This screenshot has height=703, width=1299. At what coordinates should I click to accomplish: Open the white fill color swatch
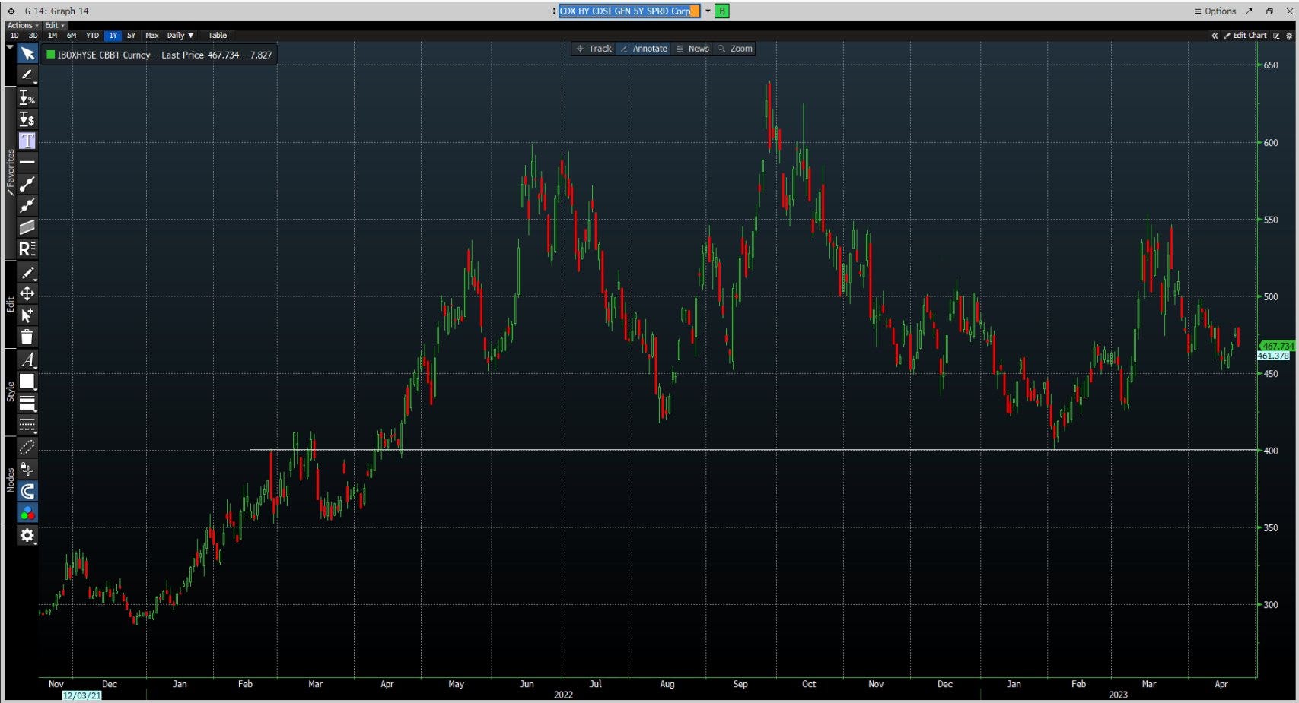(27, 382)
